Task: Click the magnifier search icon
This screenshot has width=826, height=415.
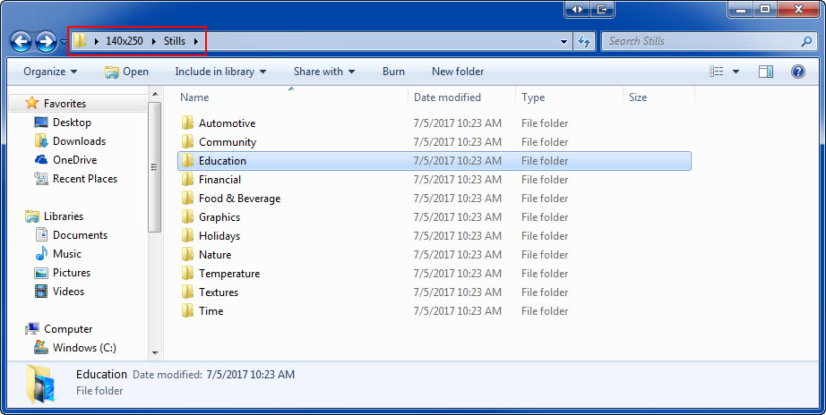Action: (806, 41)
